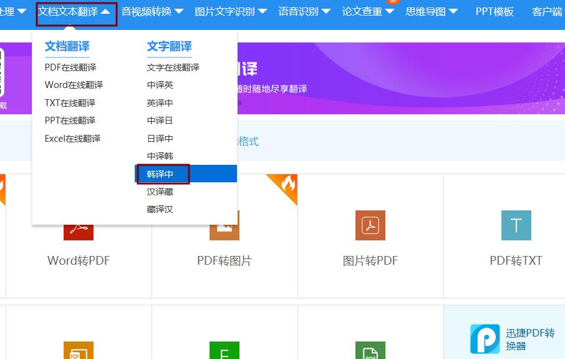Click the PDF转TXT blue T icon

tap(516, 225)
